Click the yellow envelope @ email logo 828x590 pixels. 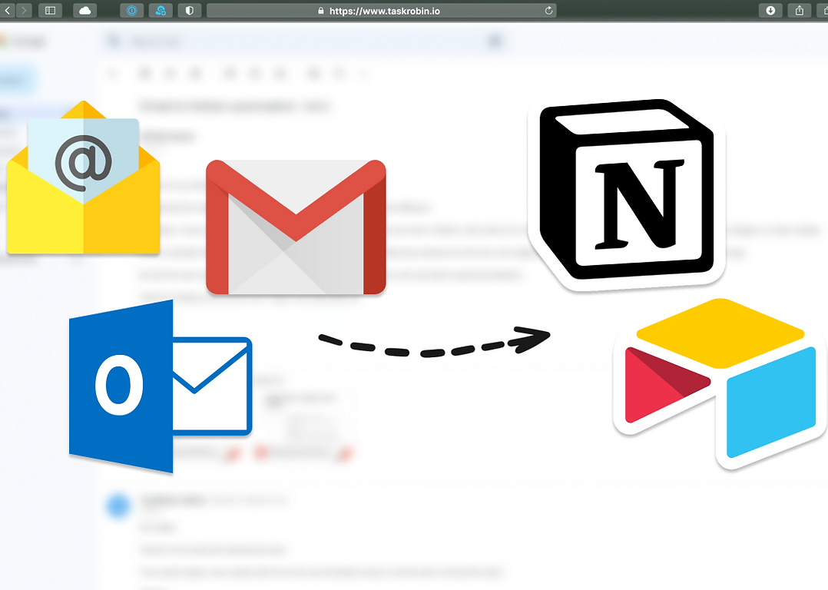(84, 177)
